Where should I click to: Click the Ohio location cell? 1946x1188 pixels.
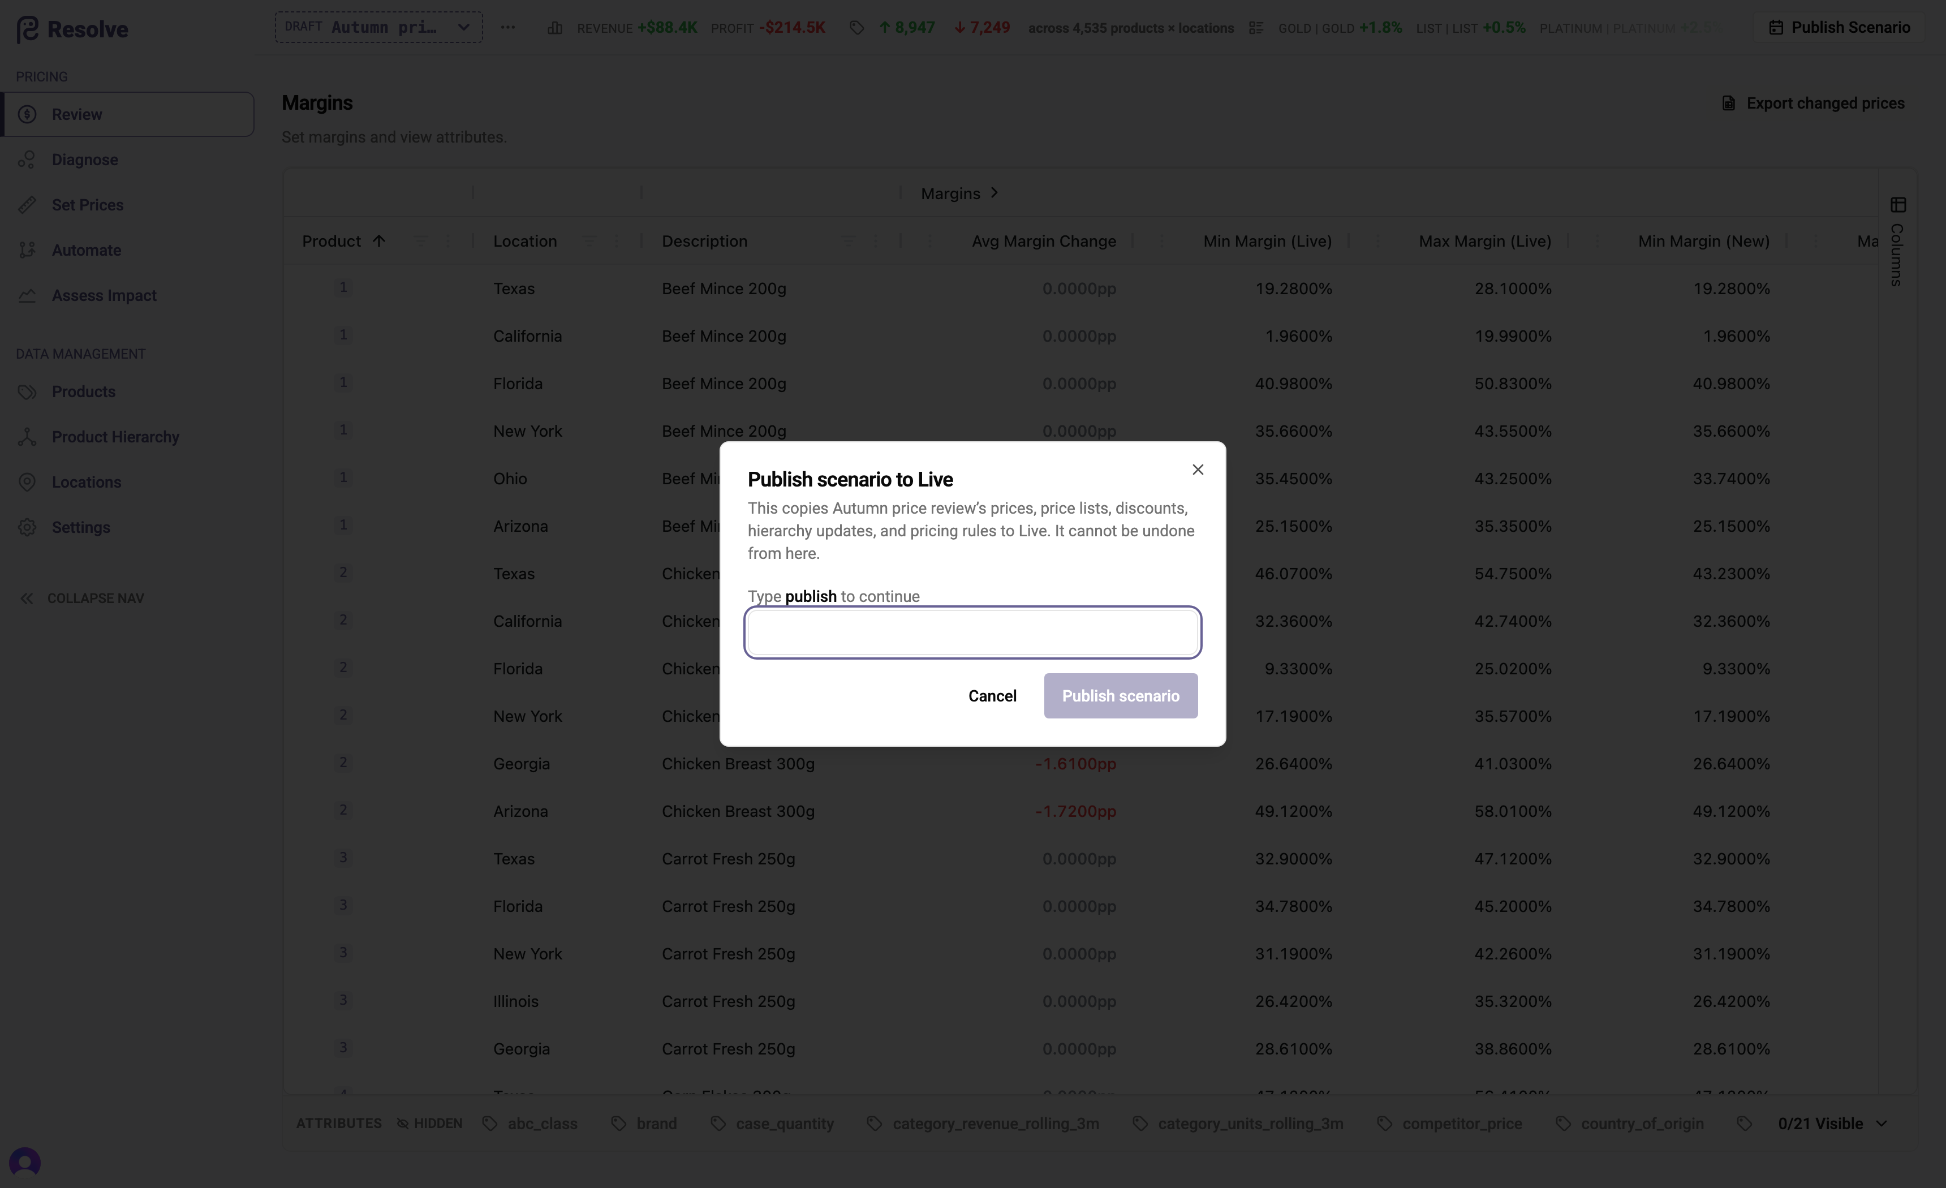click(x=510, y=479)
